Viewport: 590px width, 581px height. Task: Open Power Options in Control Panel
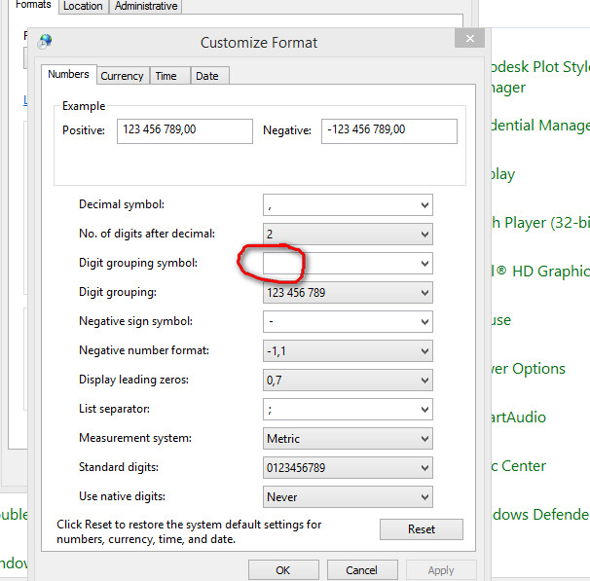tap(529, 369)
